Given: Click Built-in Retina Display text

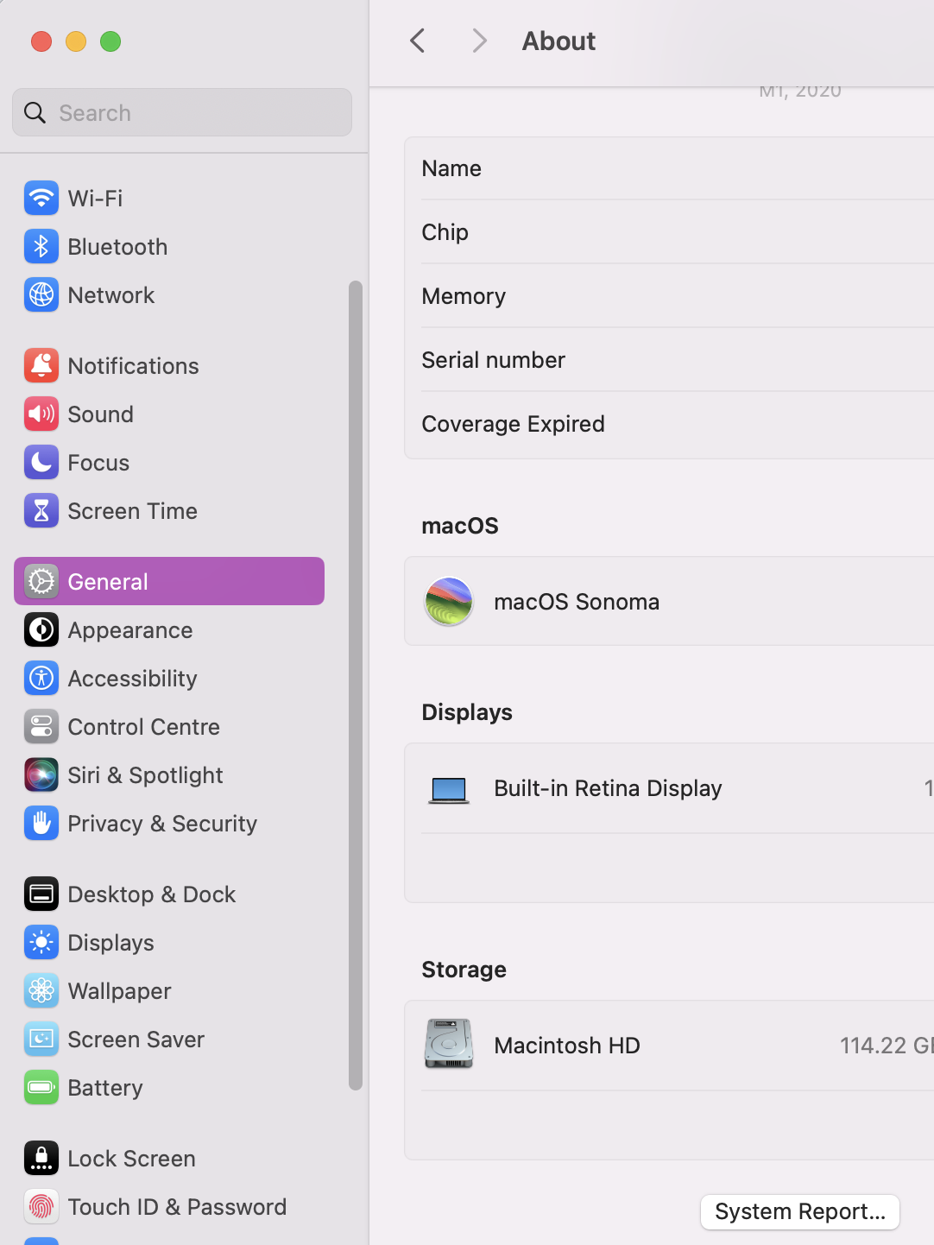Looking at the screenshot, I should pos(608,788).
